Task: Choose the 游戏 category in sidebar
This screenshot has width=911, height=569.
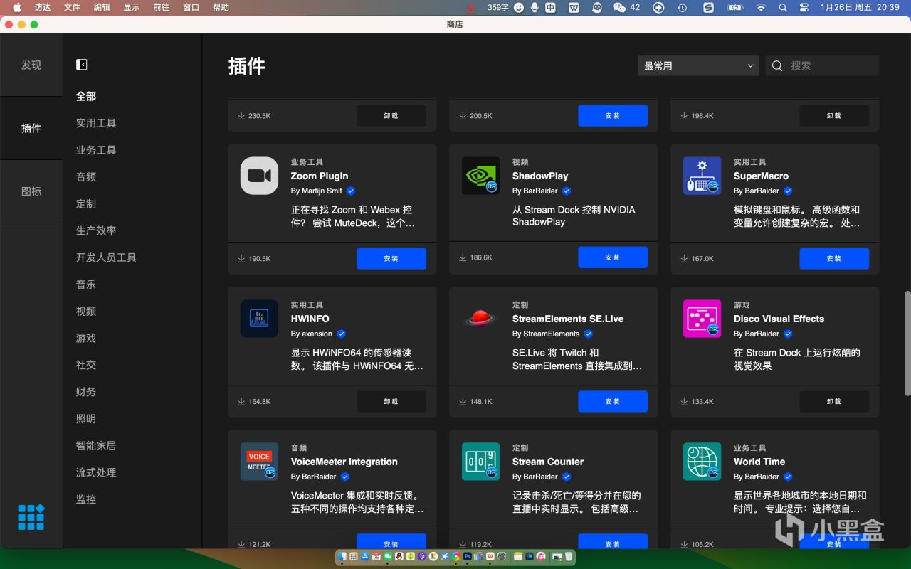Action: [x=86, y=338]
